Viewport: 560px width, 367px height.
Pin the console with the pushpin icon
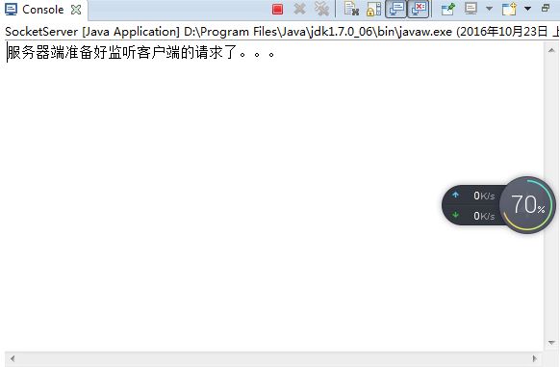coord(447,9)
